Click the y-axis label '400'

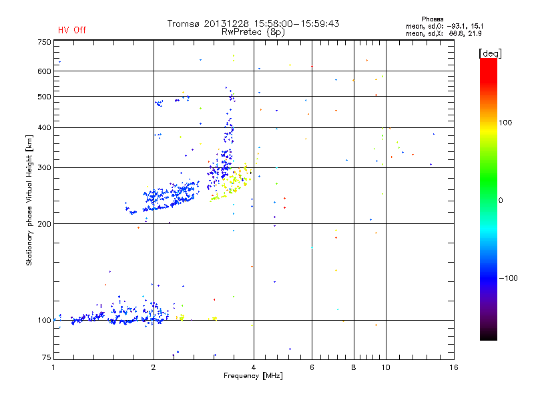[x=44, y=128]
